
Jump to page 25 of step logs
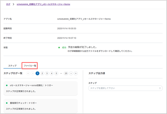click(66, 73)
